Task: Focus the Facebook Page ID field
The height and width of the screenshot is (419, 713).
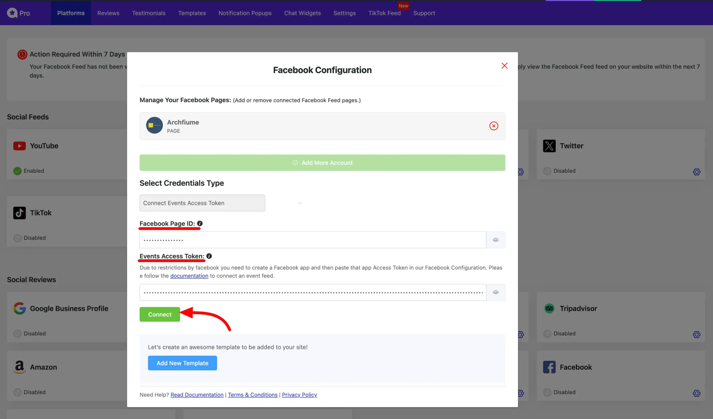Action: [x=312, y=240]
